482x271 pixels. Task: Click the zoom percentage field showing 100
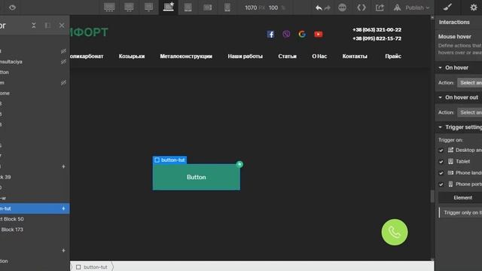[x=273, y=8]
